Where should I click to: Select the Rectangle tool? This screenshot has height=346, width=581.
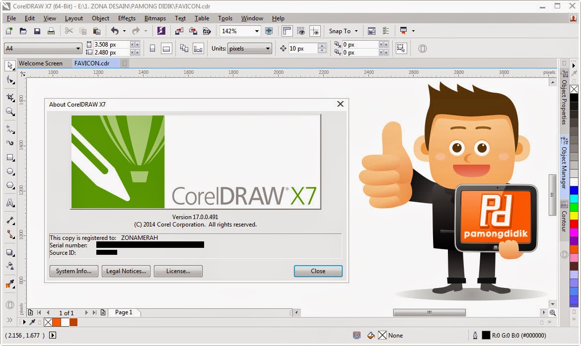10,158
